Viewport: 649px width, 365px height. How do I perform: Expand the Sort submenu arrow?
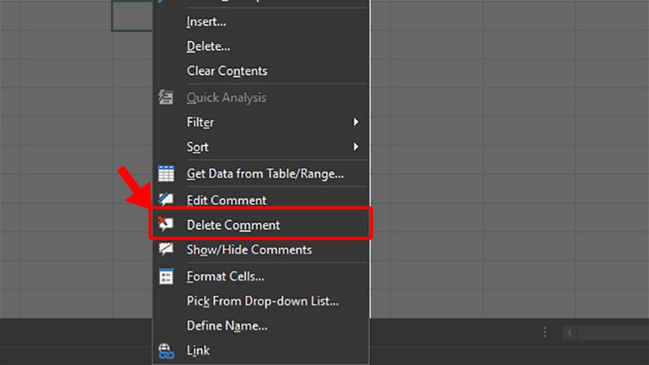355,147
